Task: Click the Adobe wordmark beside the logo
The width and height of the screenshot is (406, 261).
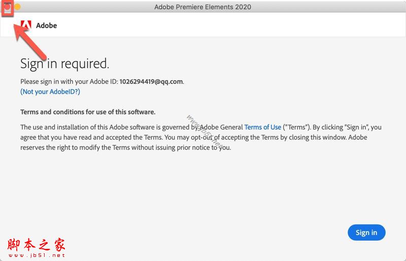Action: [x=46, y=25]
